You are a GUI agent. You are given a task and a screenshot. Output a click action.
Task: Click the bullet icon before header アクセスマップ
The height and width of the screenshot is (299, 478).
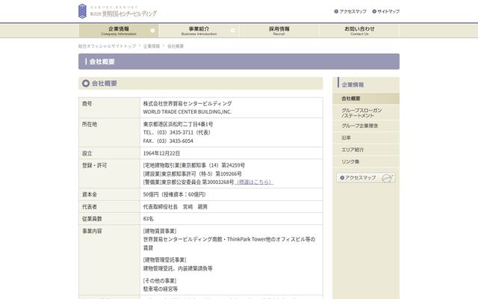[336, 11]
